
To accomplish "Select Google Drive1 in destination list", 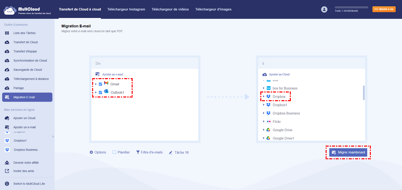I will pos(283,138).
